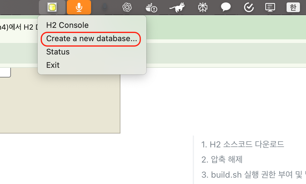Open the Perplexity menu bar icon

click(202, 7)
